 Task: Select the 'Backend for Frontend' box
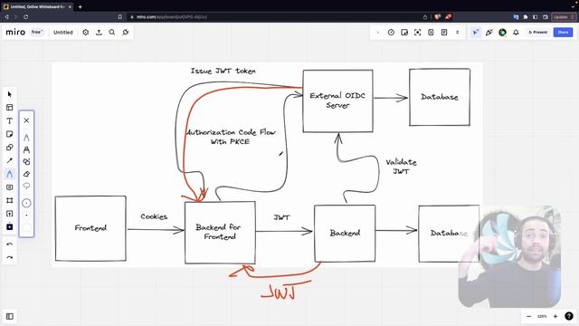click(x=220, y=232)
